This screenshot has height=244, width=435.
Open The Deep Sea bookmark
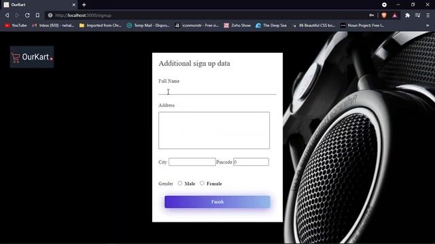[x=271, y=25]
